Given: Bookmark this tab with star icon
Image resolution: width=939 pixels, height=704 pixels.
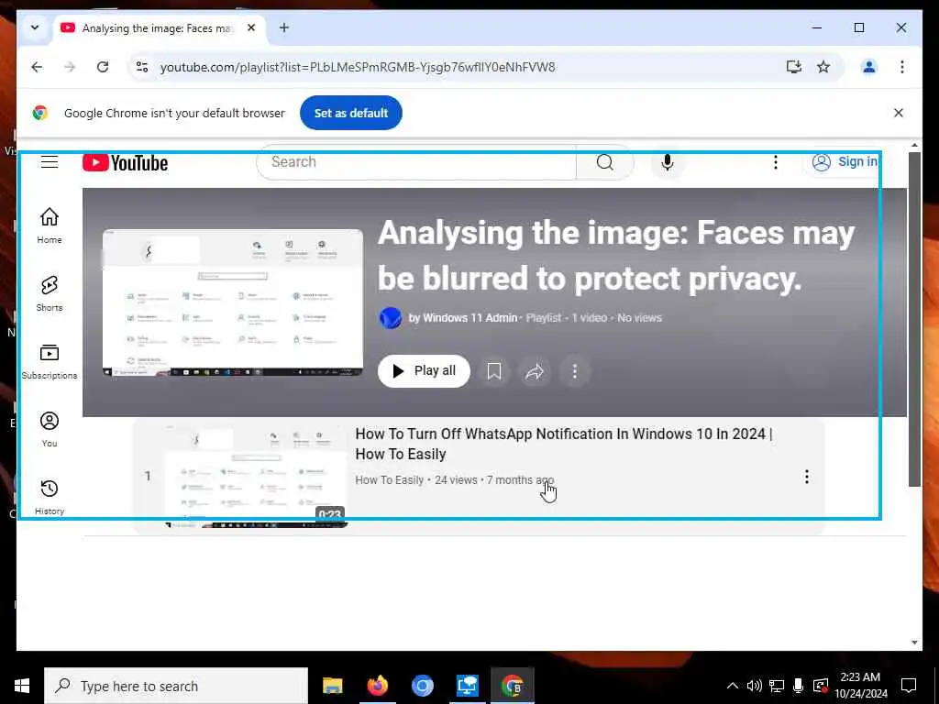Looking at the screenshot, I should click(824, 66).
